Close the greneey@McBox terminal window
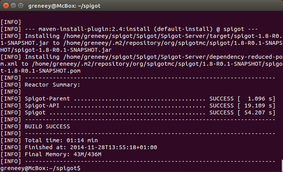This screenshot has width=283, height=172. [x=6, y=6]
